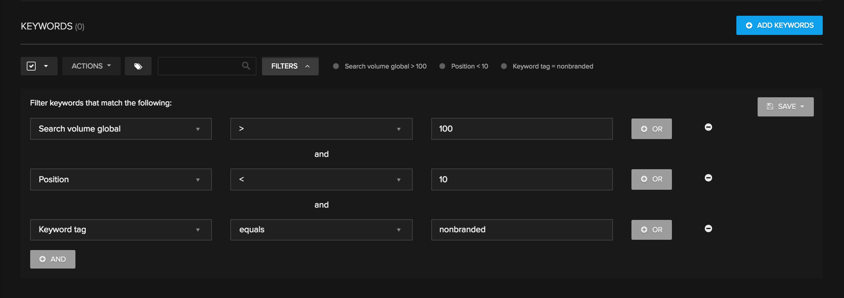Add OR condition to Search volume row
Screen dimensions: 844x298
651,129
